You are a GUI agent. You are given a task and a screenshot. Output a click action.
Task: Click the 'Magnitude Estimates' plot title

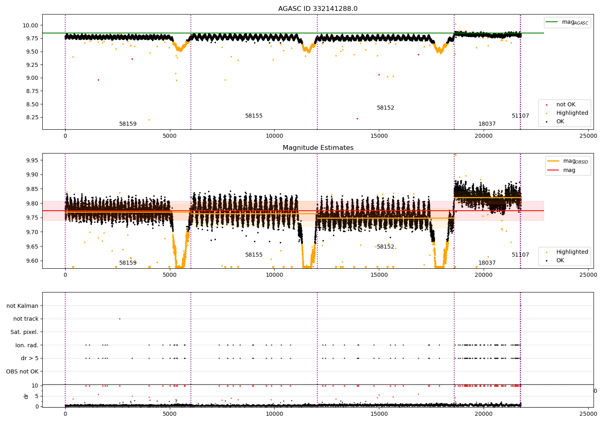click(x=318, y=148)
